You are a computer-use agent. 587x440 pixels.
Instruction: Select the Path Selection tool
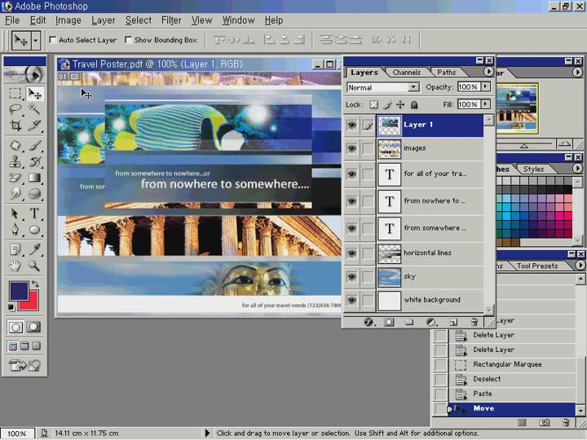point(15,213)
